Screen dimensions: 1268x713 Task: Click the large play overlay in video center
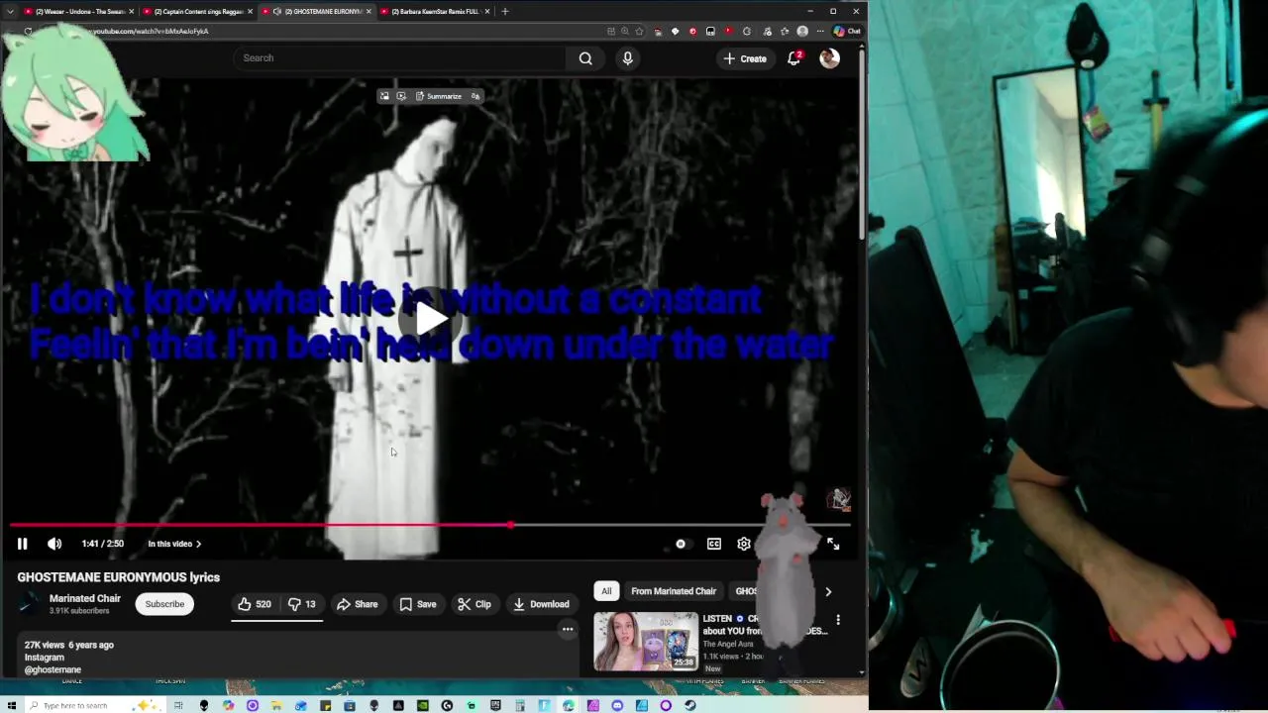431,319
